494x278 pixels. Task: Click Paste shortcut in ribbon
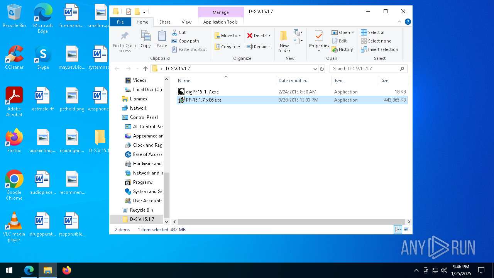click(189, 49)
